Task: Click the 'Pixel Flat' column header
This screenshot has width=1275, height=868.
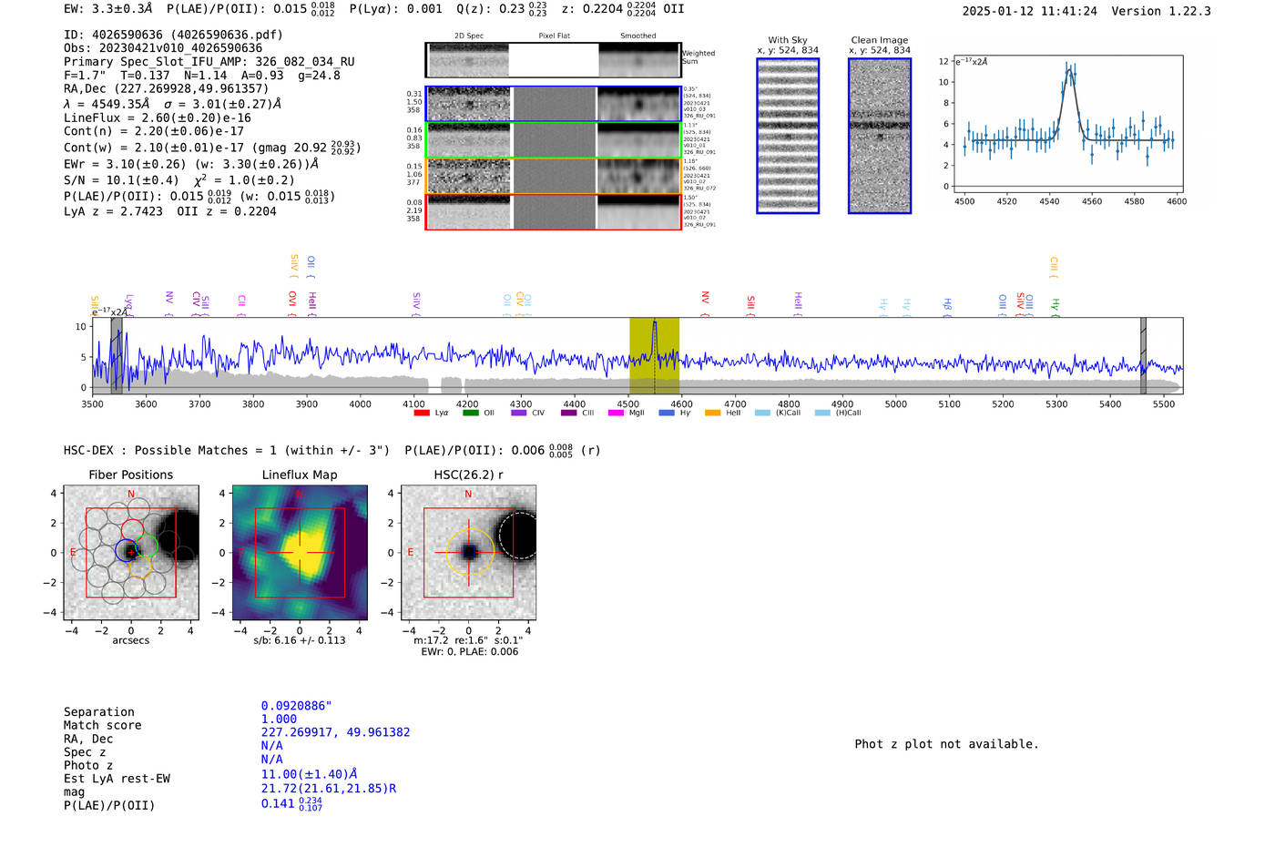Action: [554, 36]
